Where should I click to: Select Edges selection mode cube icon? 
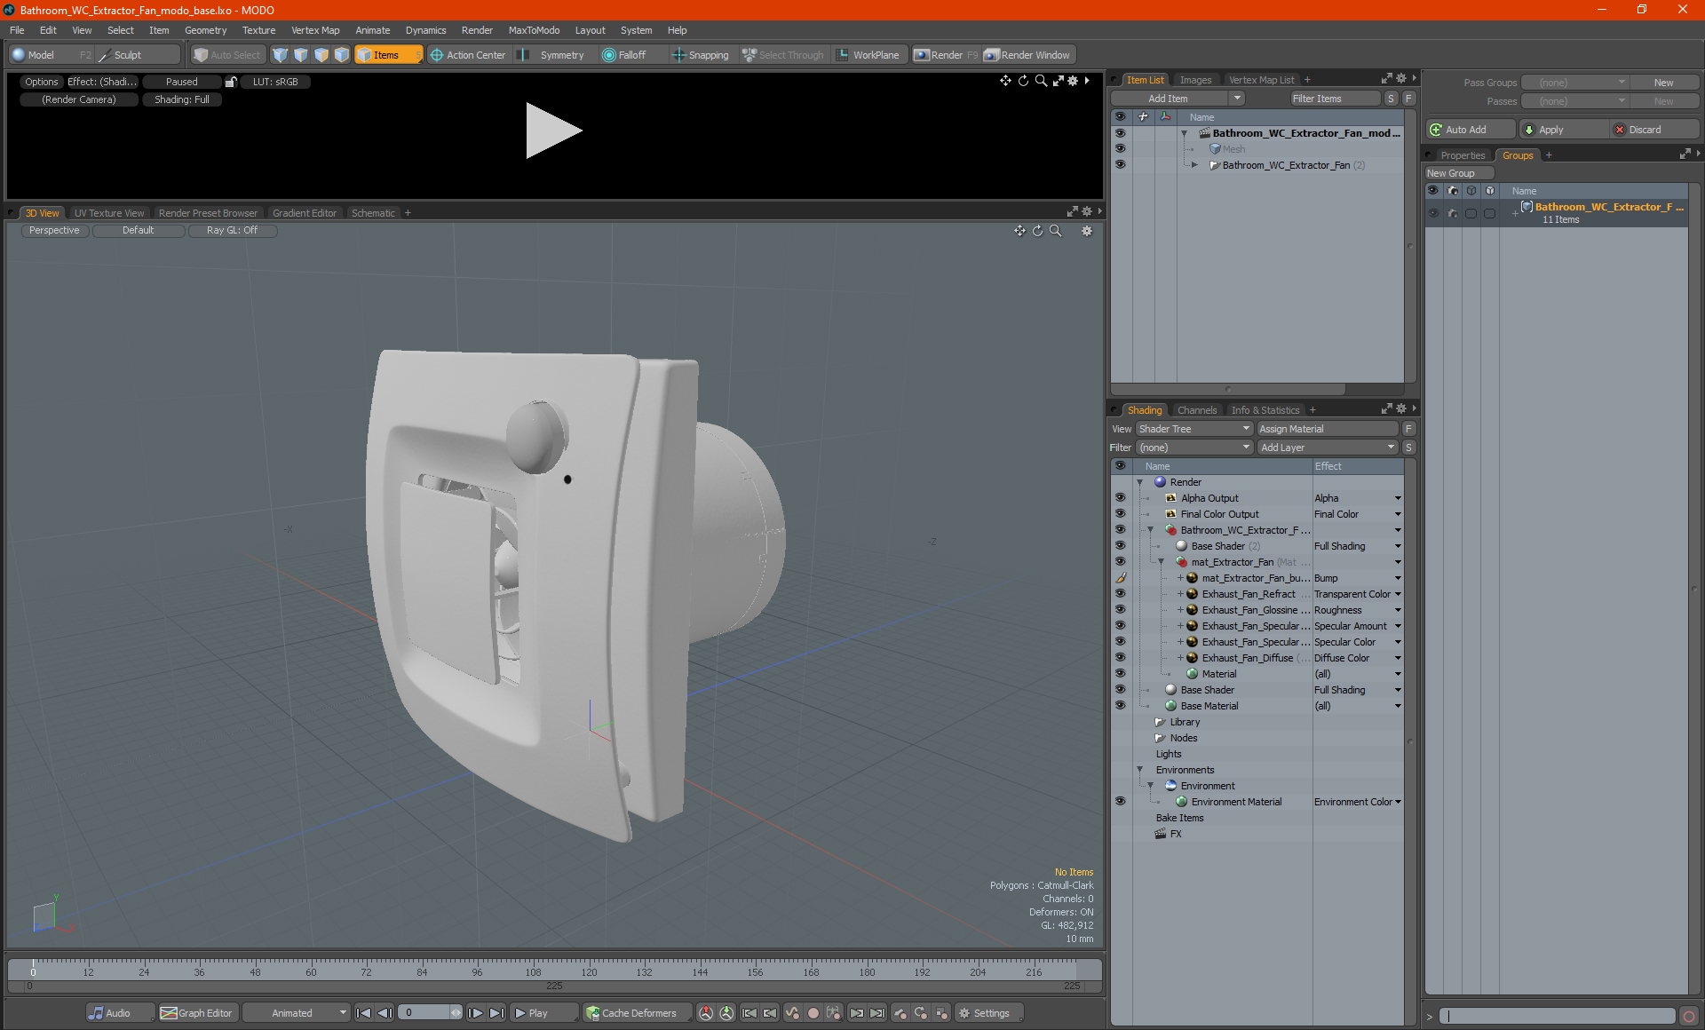pos(301,55)
